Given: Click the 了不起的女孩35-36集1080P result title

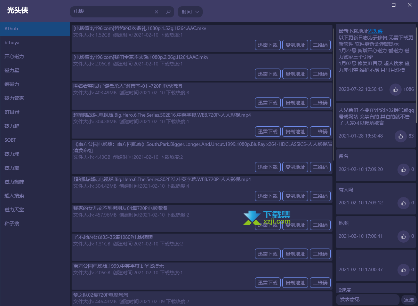Looking at the screenshot, I should 113,237.
